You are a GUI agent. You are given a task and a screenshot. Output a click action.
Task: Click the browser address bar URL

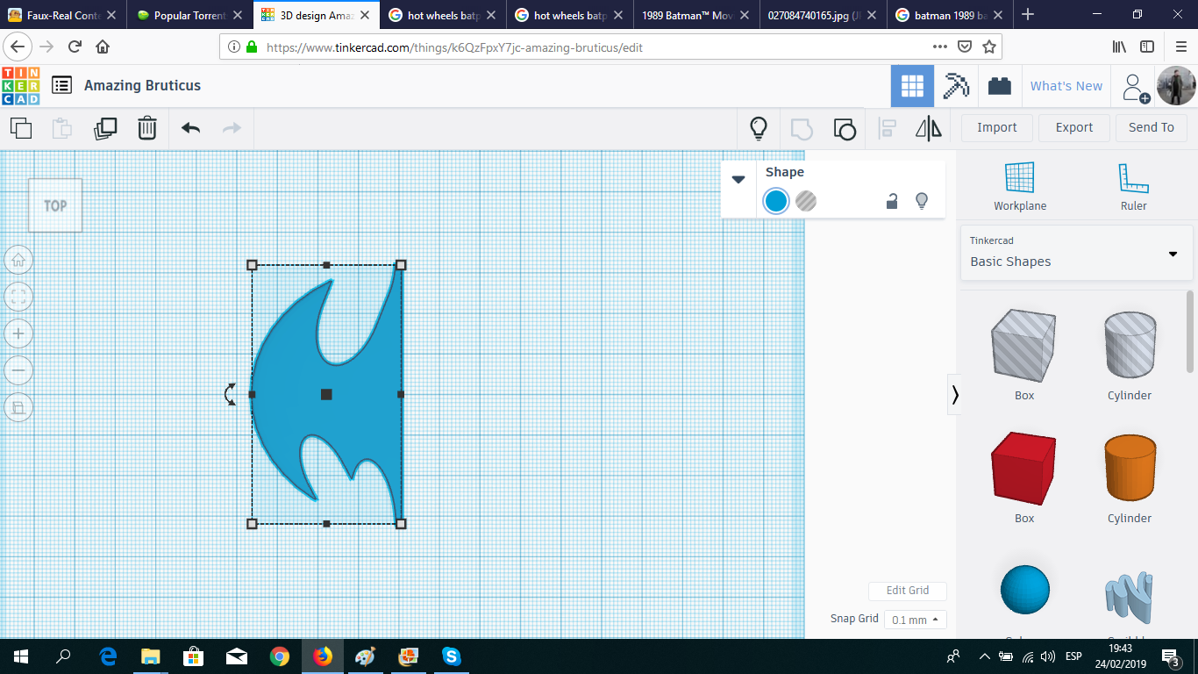(454, 47)
